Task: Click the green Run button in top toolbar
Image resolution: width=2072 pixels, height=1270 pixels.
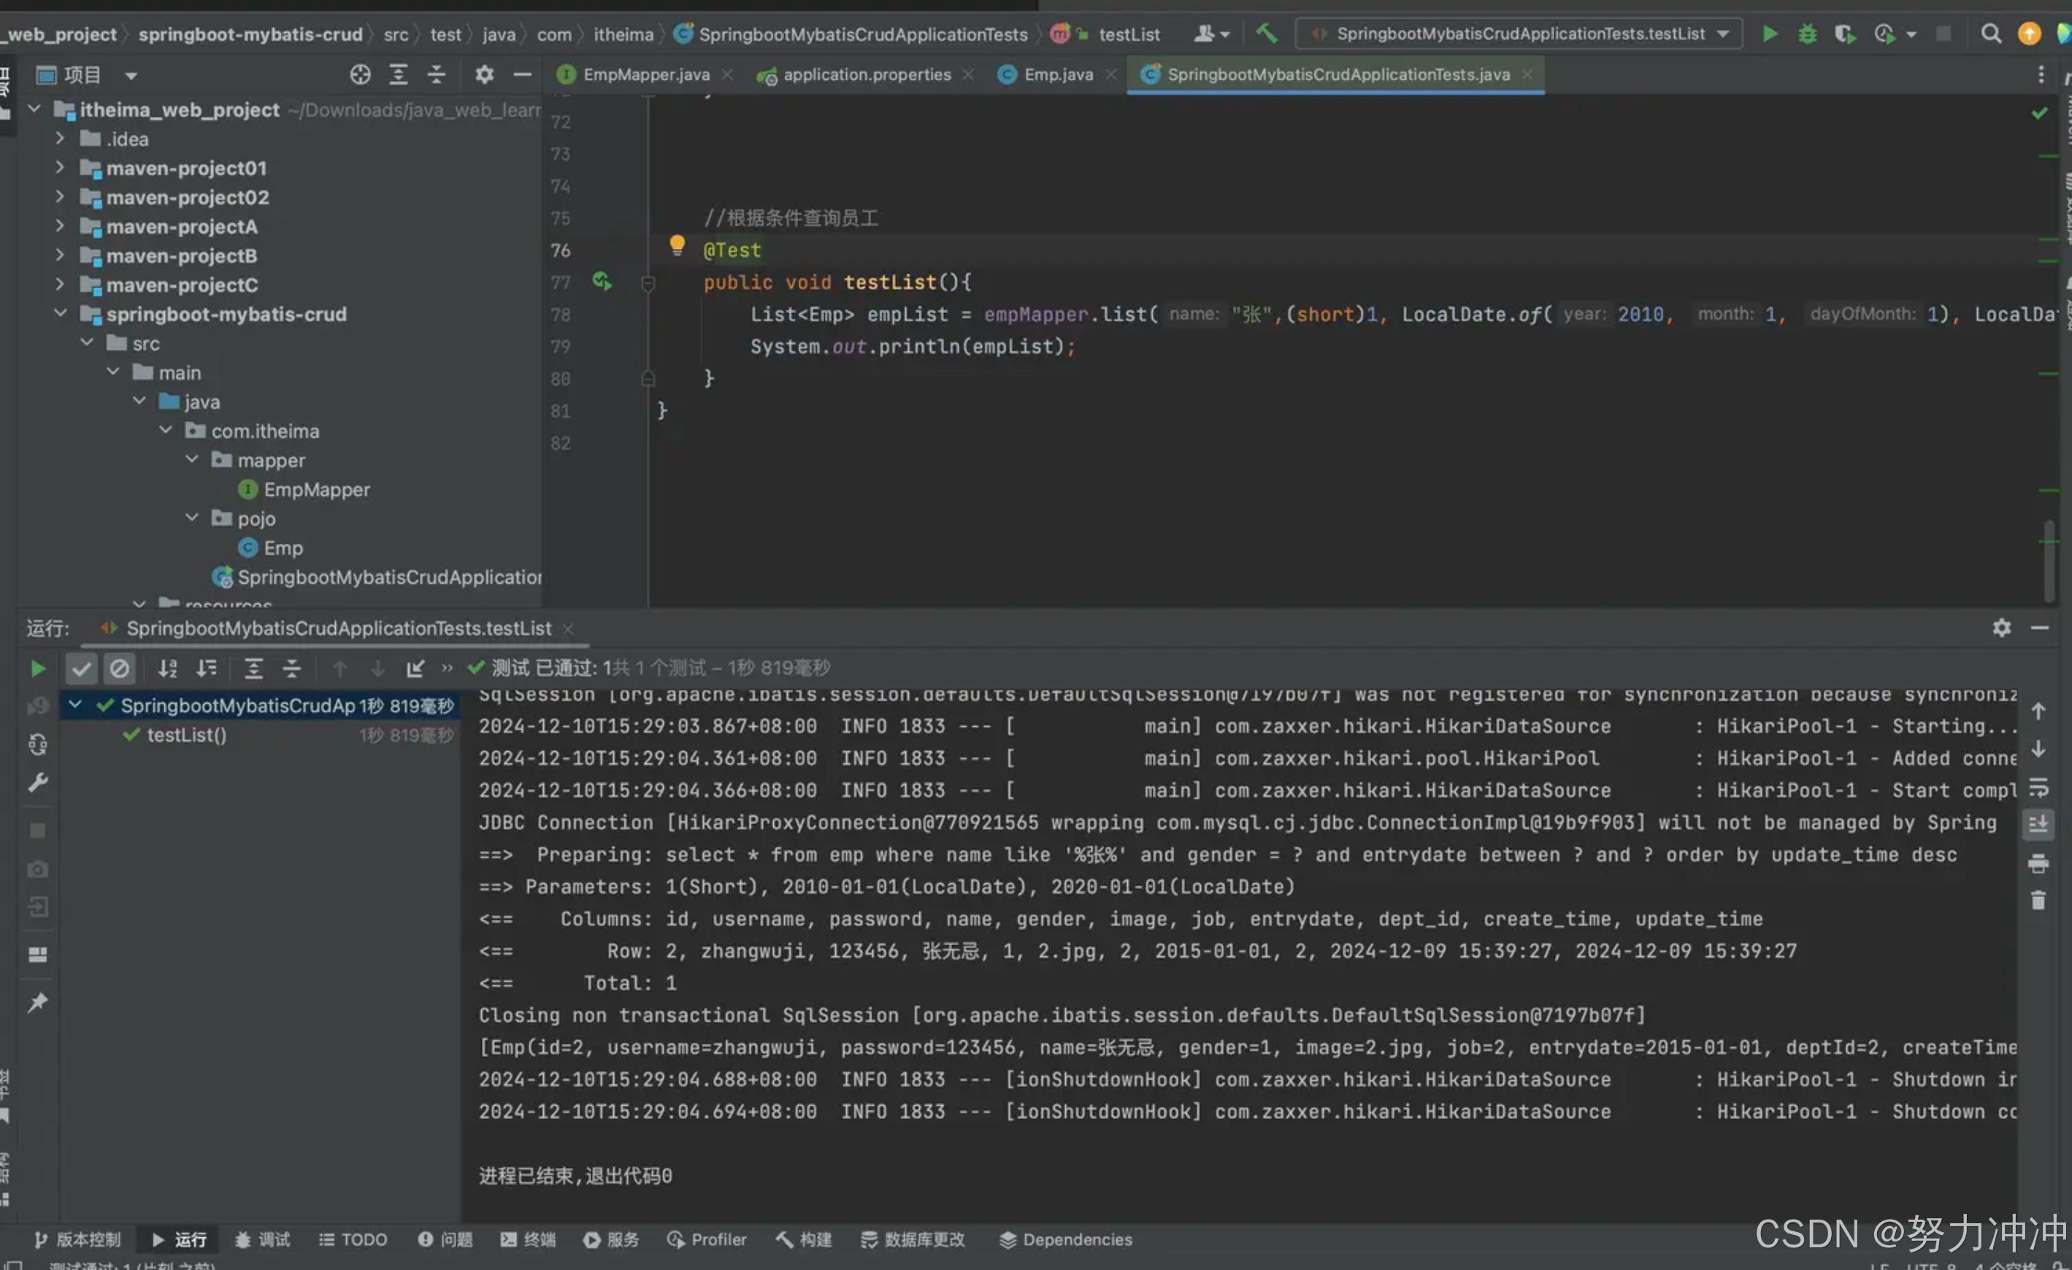Action: click(1769, 34)
